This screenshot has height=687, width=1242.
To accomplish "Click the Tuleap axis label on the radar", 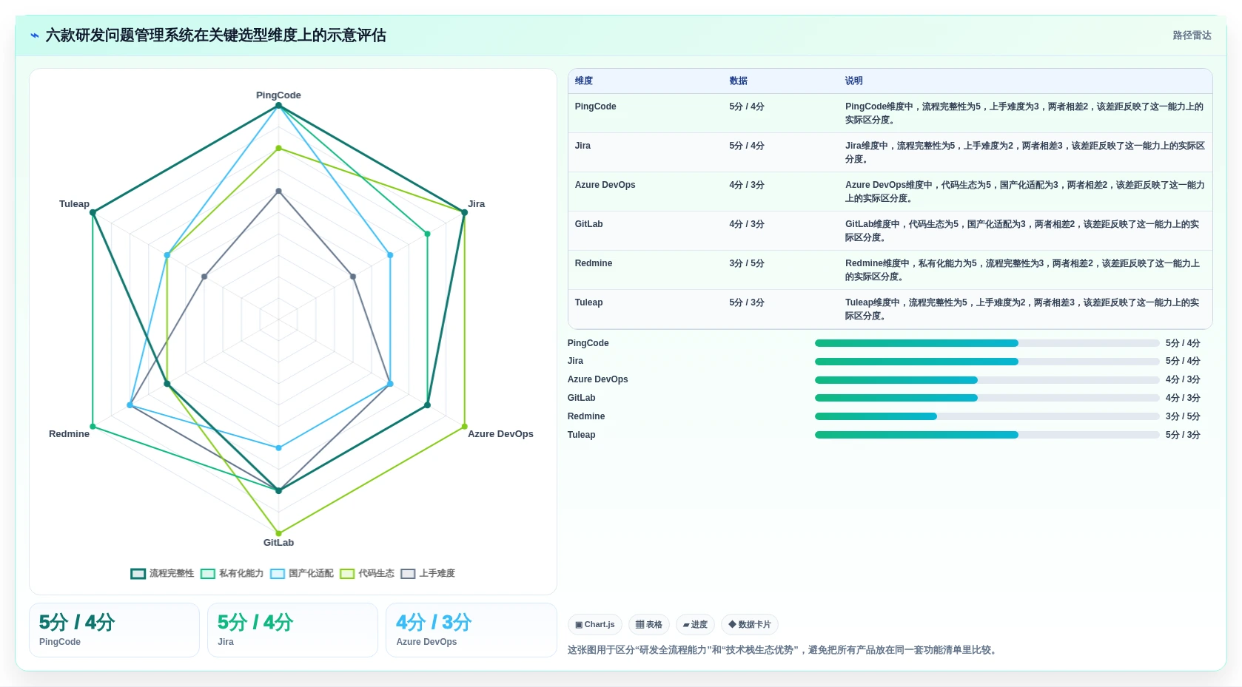I will click(74, 204).
